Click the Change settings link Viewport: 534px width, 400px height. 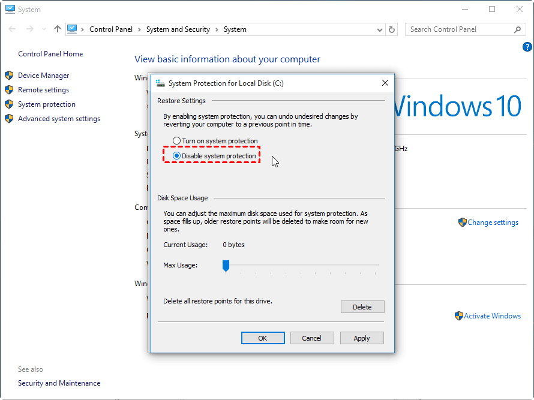click(x=493, y=222)
